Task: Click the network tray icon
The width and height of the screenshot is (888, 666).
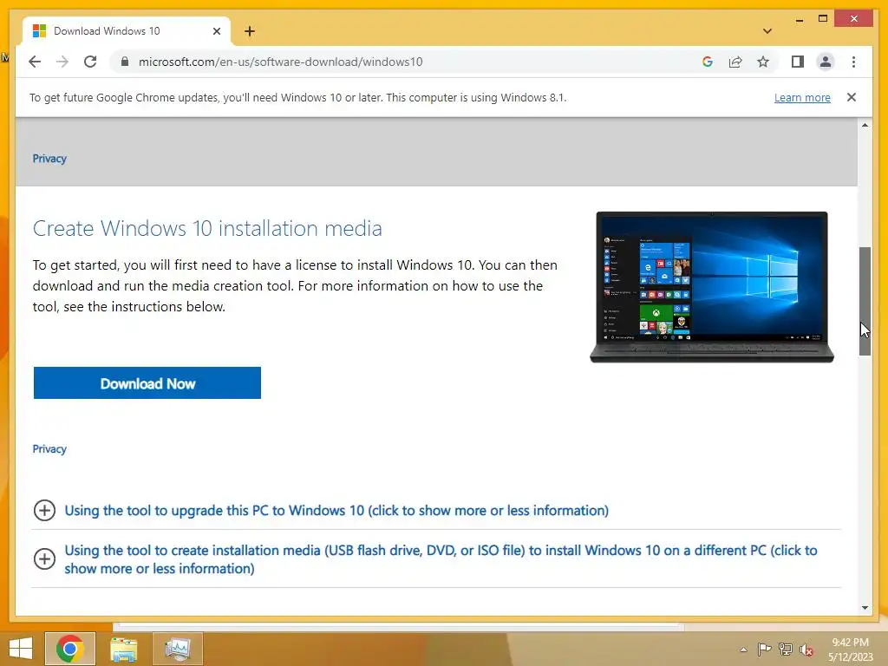Action: pos(786,650)
